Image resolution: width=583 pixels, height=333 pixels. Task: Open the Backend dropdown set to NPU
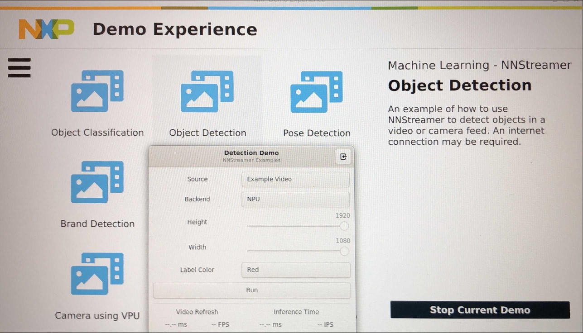(x=295, y=199)
